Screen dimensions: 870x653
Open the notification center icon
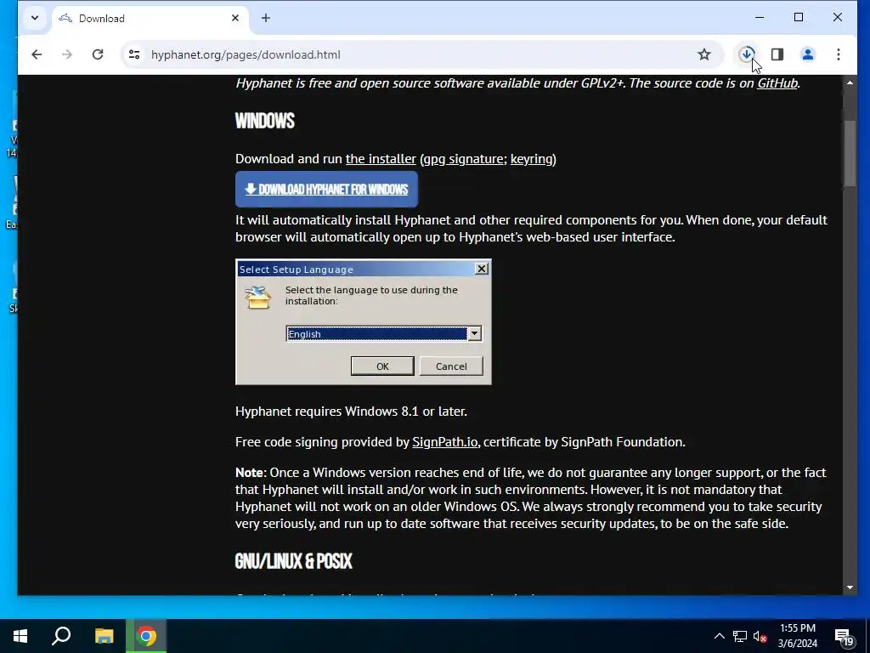(844, 636)
